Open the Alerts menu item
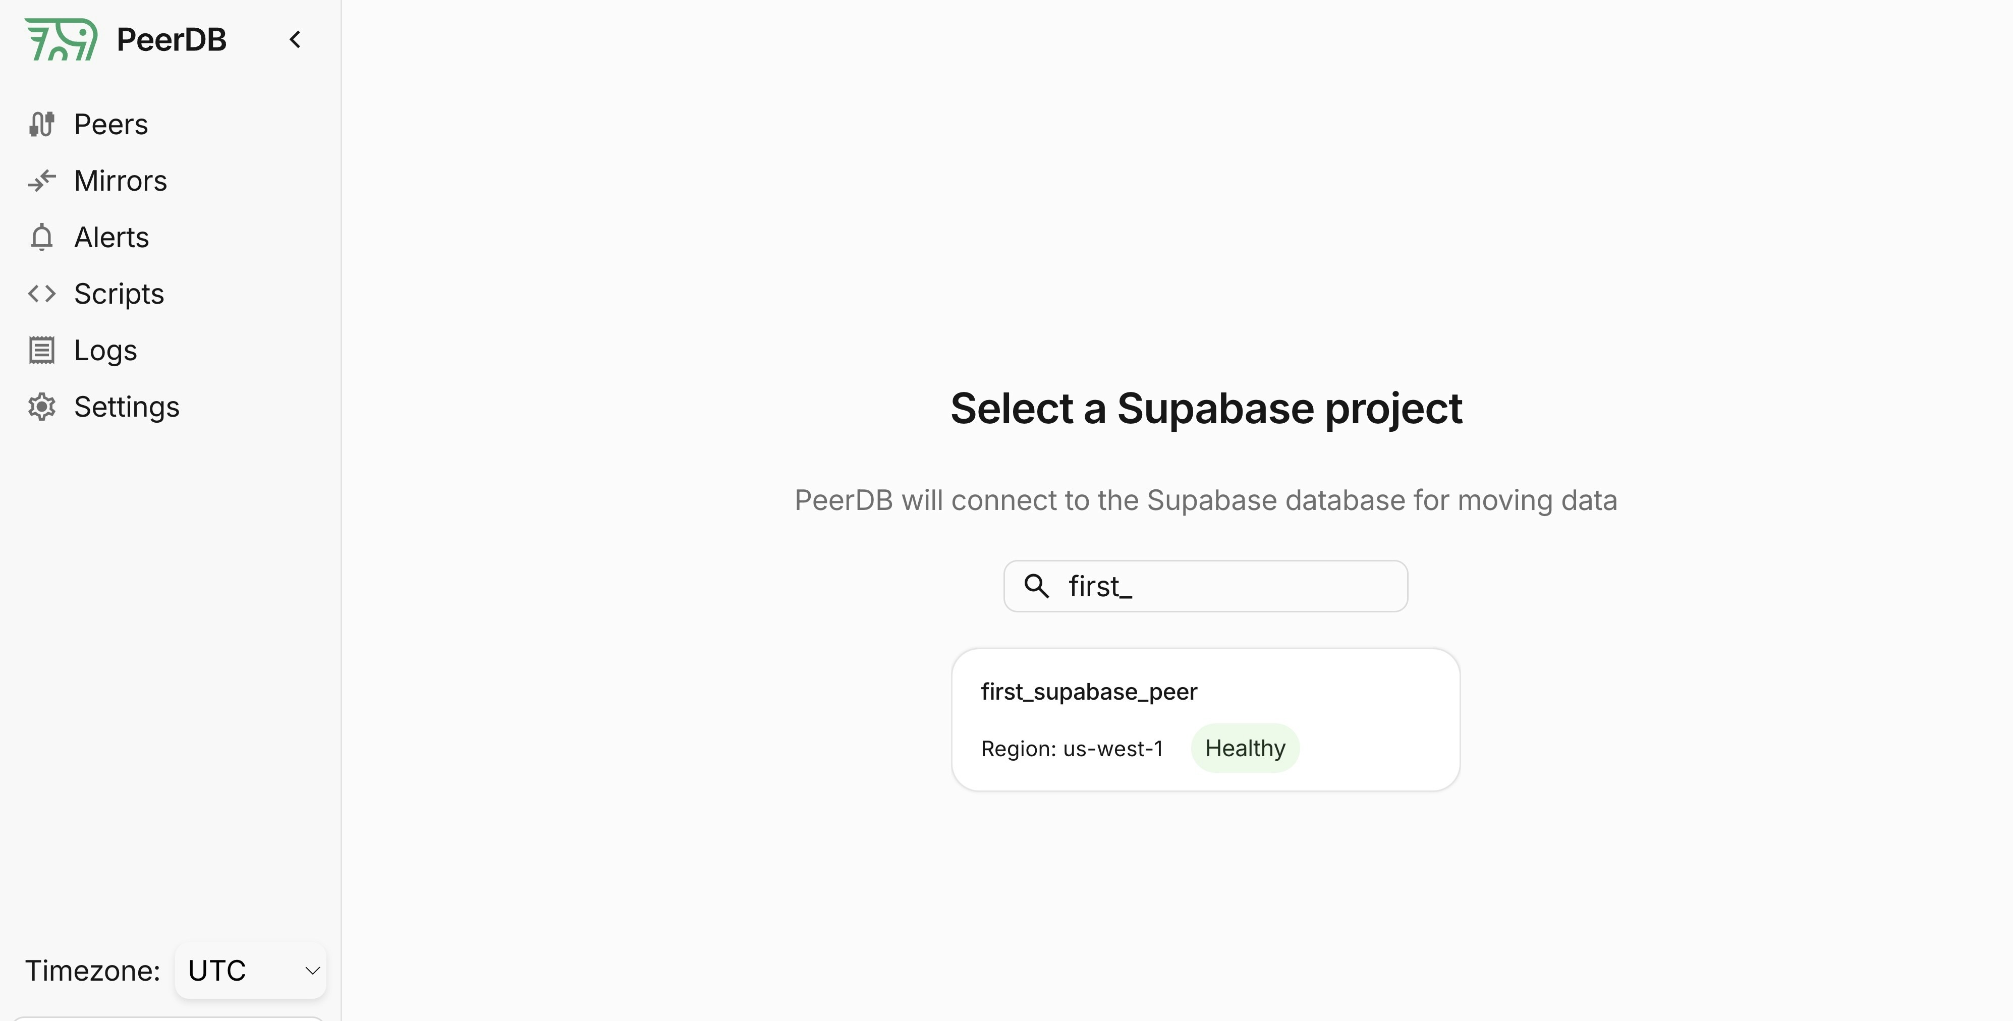Image resolution: width=2013 pixels, height=1021 pixels. (111, 237)
